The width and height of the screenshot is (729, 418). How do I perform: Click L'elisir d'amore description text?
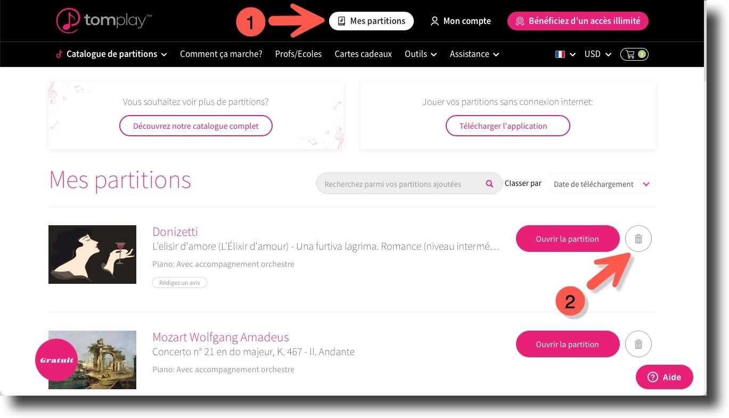click(326, 247)
